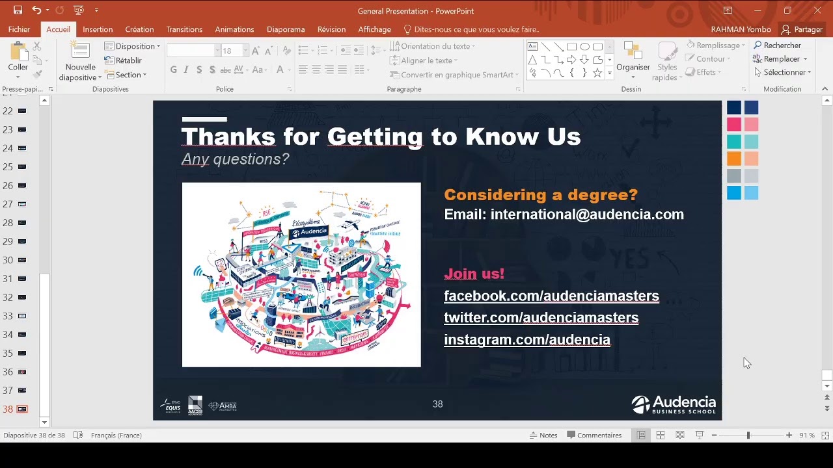Toggle underline S formatting
833x468 pixels.
pos(199,70)
